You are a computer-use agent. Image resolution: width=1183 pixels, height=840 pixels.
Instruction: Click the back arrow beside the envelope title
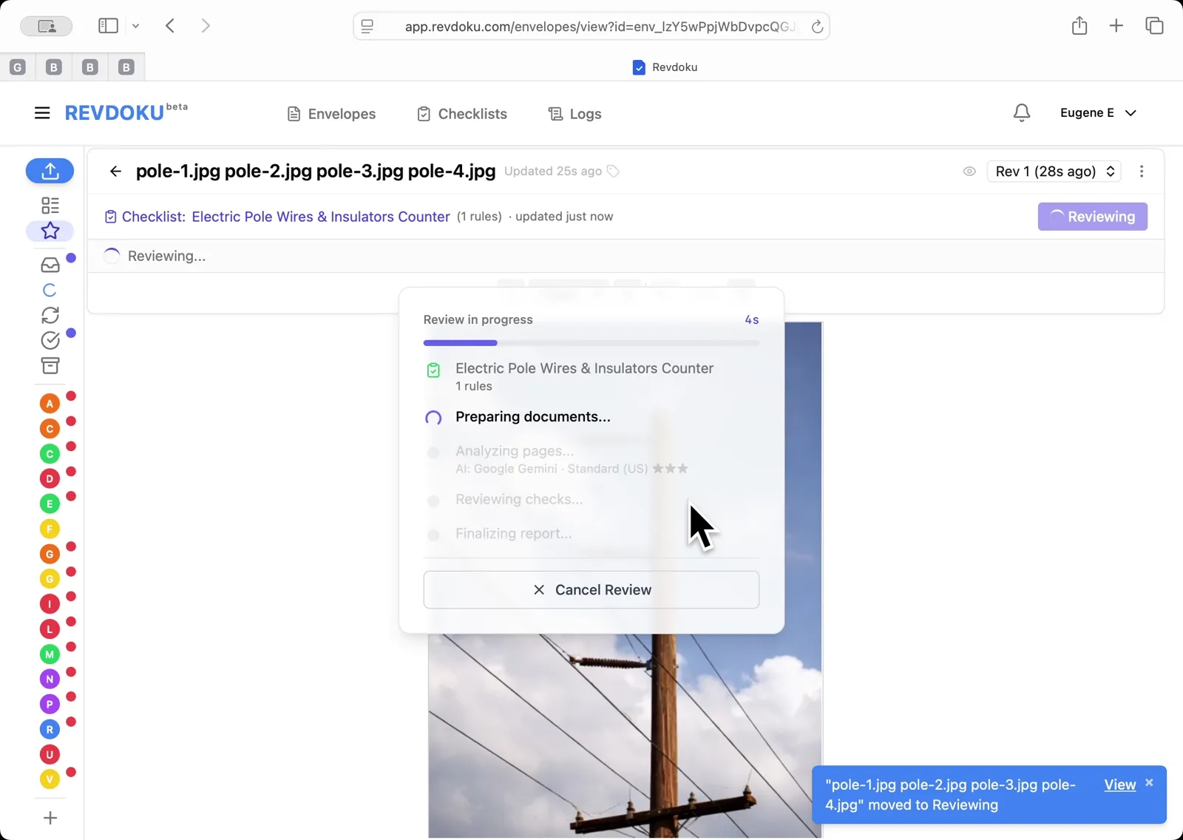coord(115,171)
